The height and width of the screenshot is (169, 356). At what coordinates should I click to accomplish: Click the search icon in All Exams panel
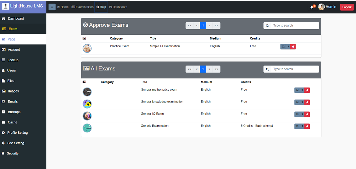(x=267, y=69)
